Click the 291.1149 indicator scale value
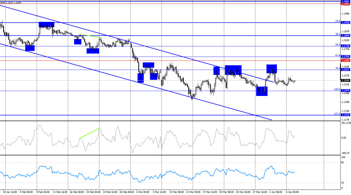This screenshot has height=195, width=351. [346, 123]
